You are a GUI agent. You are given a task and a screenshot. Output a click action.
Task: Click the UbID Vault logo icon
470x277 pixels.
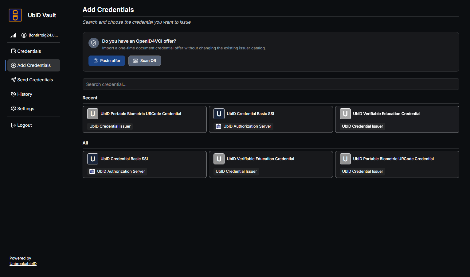coord(15,15)
